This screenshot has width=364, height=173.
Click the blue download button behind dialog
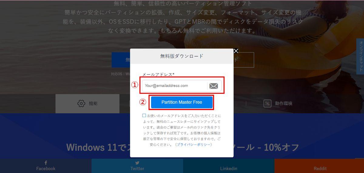121,60
